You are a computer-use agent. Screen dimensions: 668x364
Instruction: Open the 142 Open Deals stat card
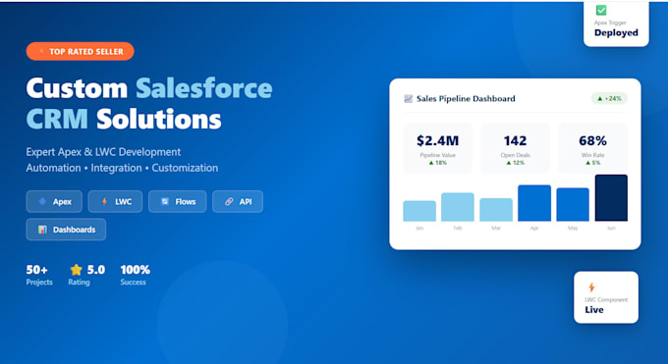click(x=515, y=148)
